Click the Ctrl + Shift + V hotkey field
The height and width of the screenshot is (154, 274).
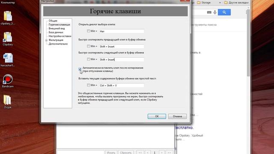[122, 86]
